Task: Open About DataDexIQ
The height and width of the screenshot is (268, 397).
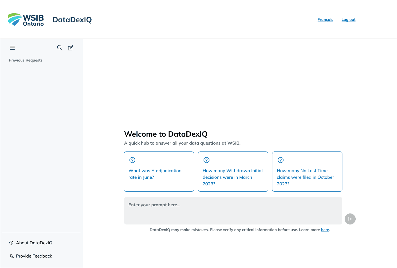Action: 31,243
